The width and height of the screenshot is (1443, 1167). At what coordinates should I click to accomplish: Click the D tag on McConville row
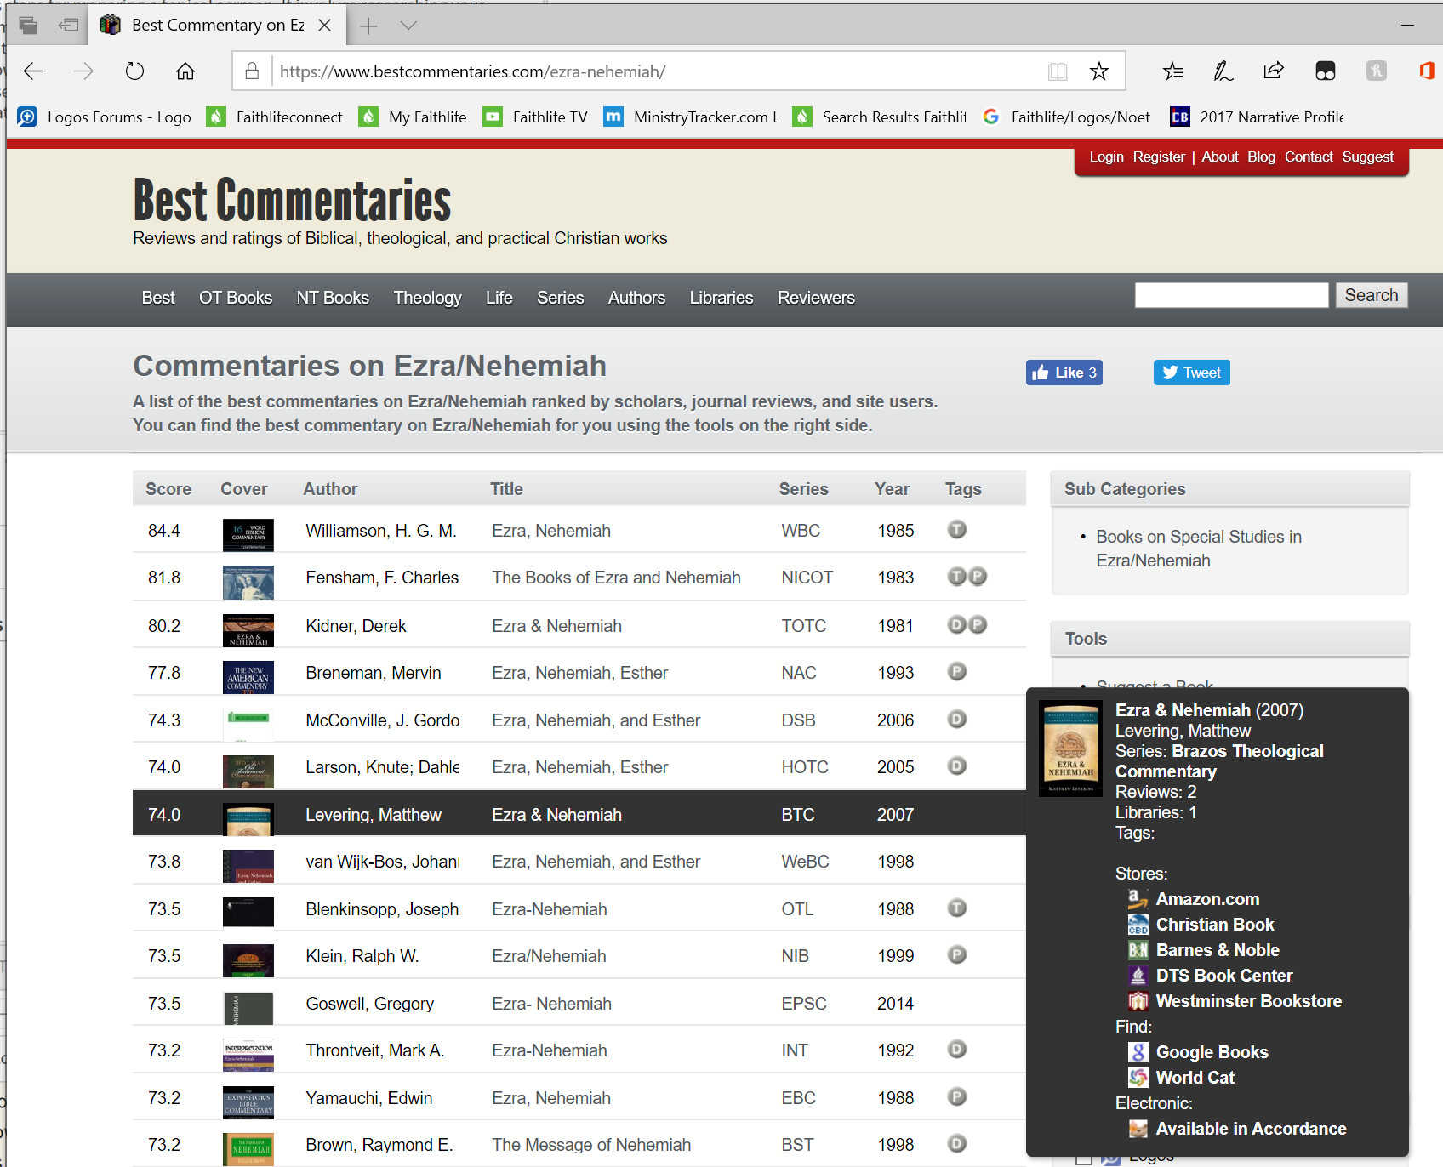(957, 720)
